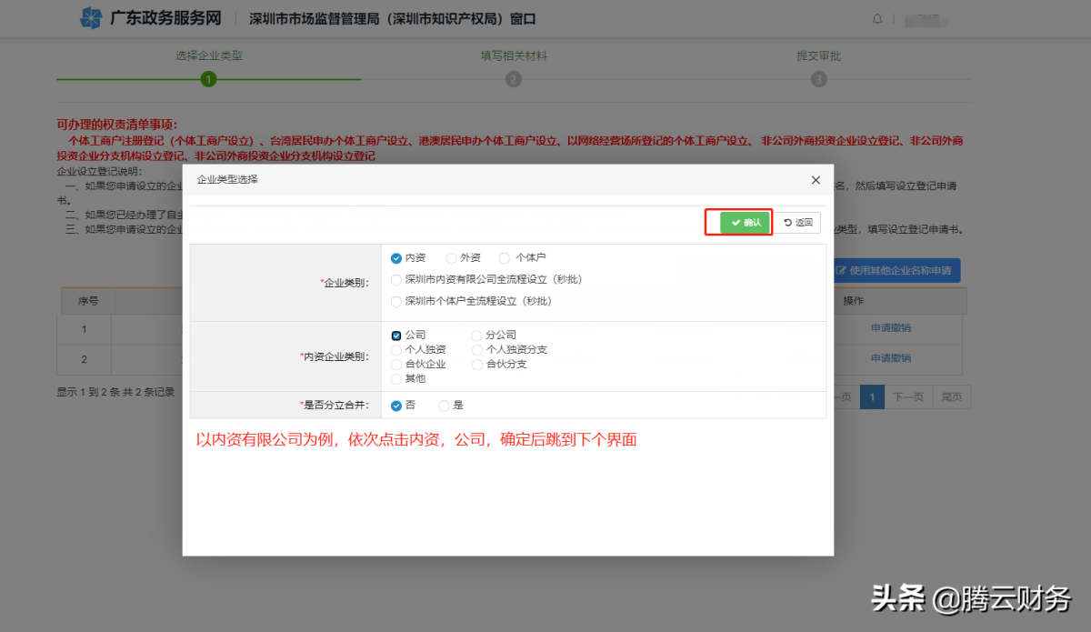Select 深圳市个体户全流程设立（秒批）option
Image resolution: width=1091 pixels, height=632 pixels.
point(396,301)
